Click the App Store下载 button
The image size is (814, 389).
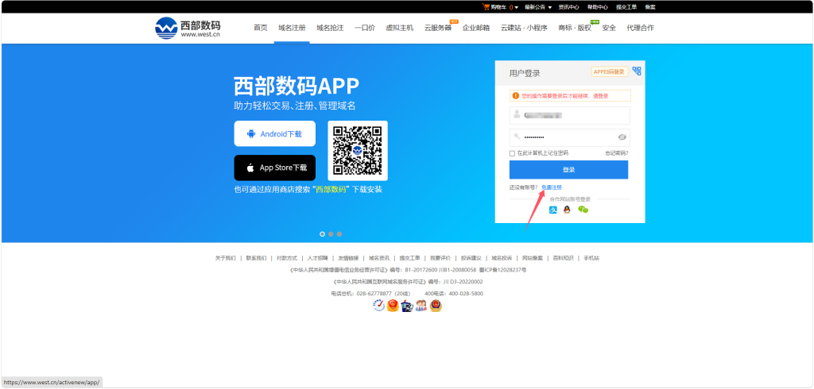pos(274,168)
